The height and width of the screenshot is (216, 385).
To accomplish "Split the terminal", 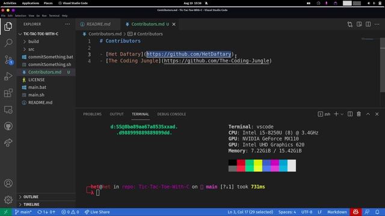I will [350, 114].
